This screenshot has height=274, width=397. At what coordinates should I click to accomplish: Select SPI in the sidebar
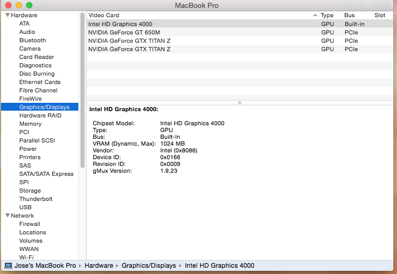[24, 182]
